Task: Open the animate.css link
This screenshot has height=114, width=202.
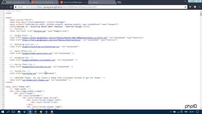Action: (x=39, y=60)
